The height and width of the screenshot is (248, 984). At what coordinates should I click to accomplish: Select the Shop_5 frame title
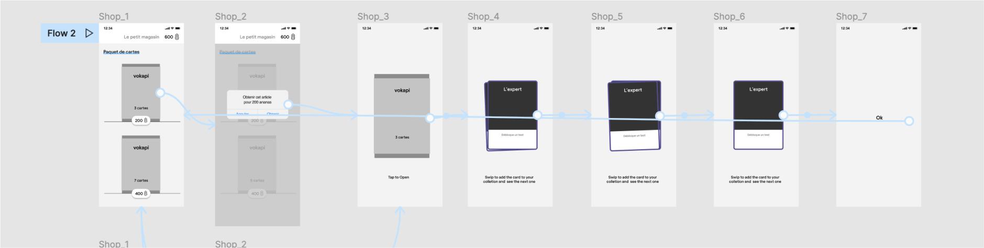607,17
